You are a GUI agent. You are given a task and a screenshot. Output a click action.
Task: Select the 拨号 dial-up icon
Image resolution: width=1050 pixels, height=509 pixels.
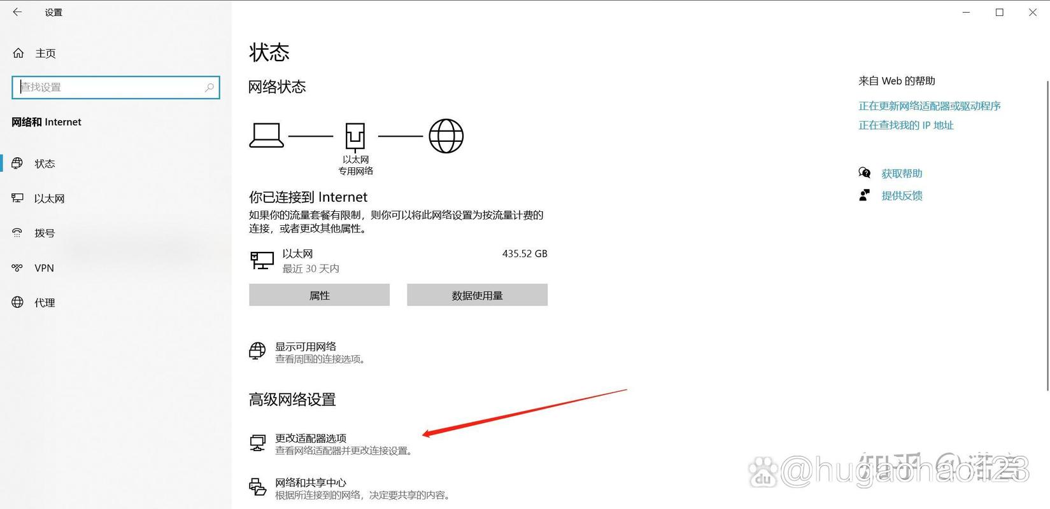point(17,233)
